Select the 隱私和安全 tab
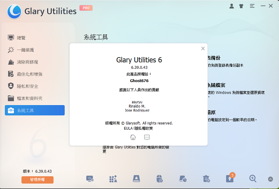This screenshot has height=189, width=279. 35,86
